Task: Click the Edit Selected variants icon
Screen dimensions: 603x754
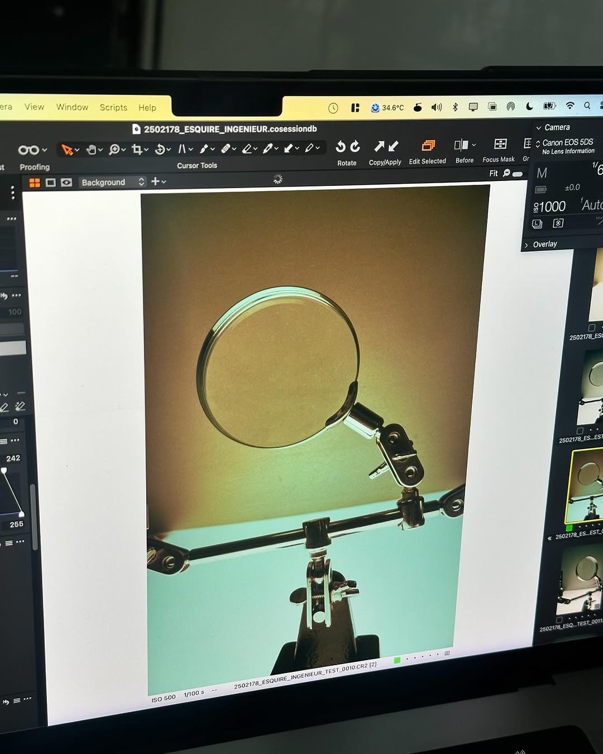Action: tap(428, 146)
